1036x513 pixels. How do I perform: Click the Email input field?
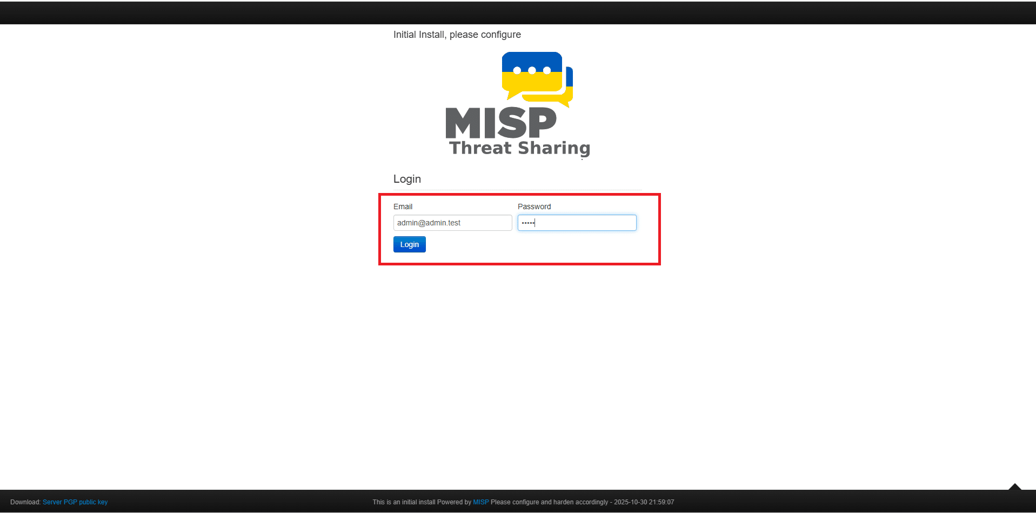452,223
